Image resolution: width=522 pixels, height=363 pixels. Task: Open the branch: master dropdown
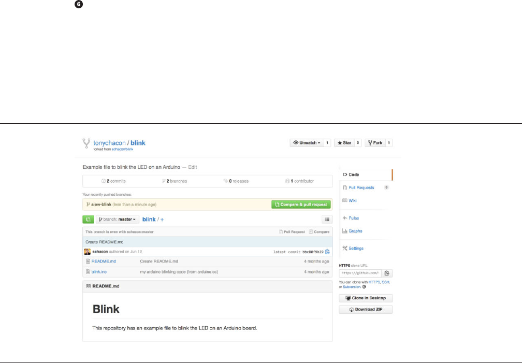[117, 220]
